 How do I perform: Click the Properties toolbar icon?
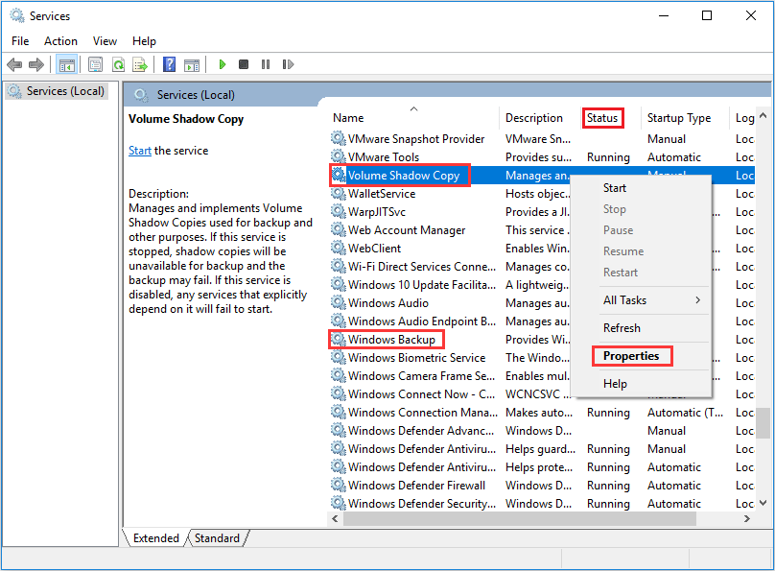[95, 64]
